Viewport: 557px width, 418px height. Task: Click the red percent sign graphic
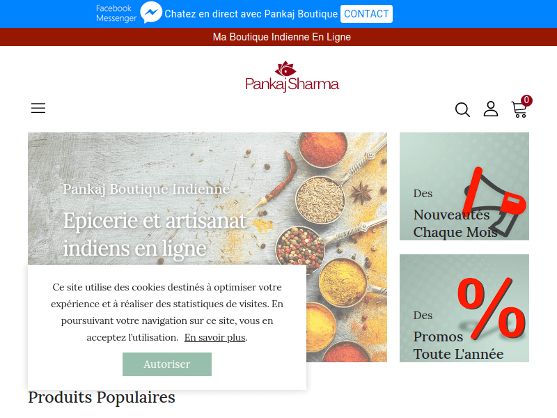(492, 308)
